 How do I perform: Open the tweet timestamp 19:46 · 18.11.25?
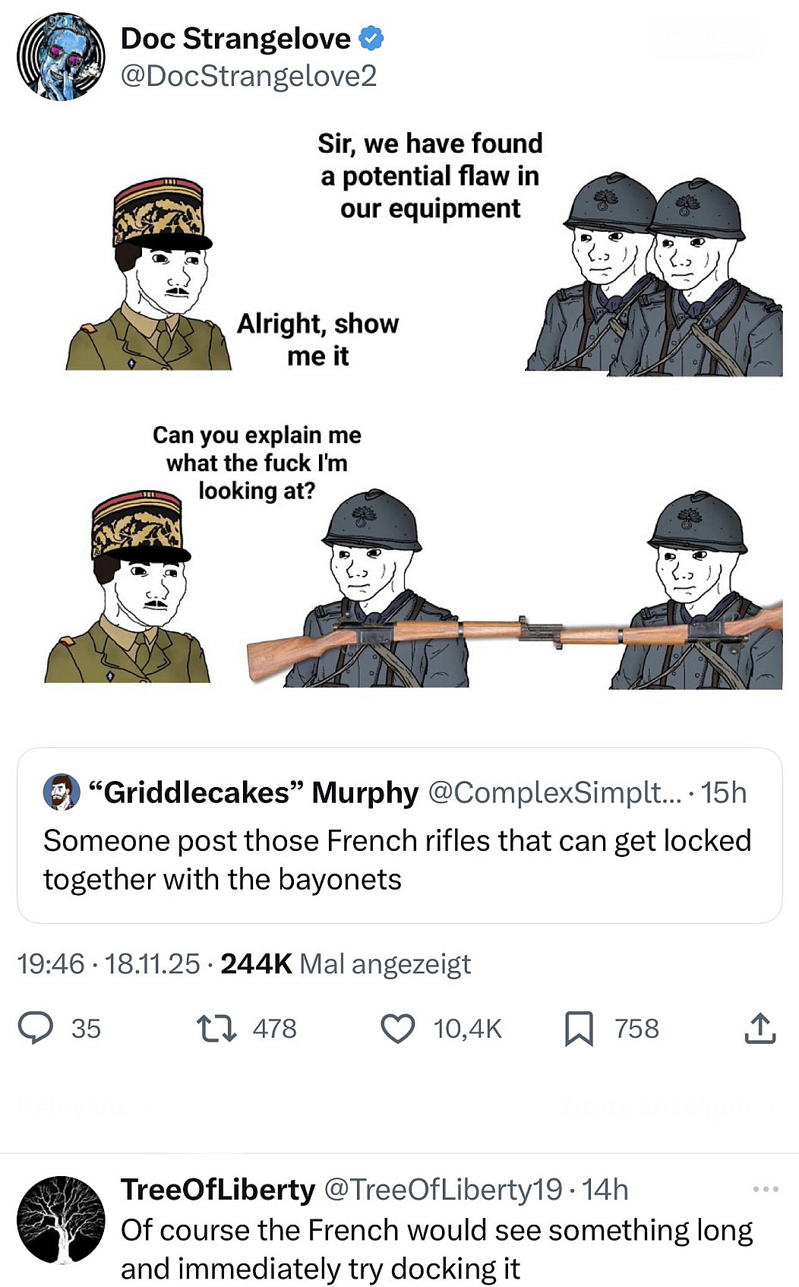(109, 963)
